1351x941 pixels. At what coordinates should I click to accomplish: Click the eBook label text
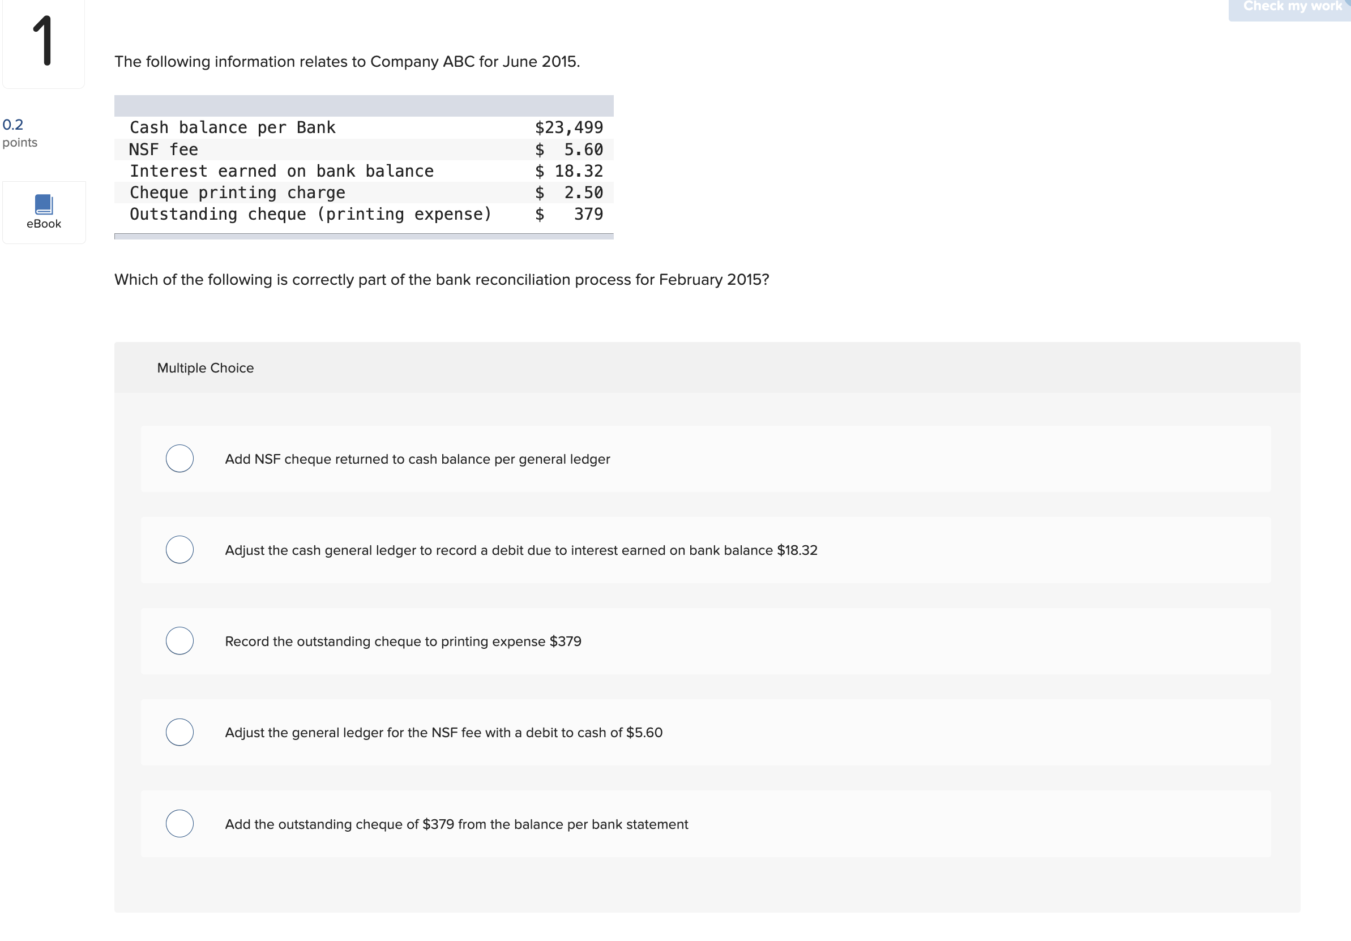44,224
